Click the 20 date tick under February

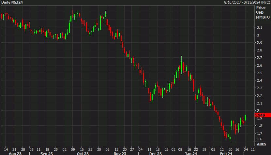click(x=230, y=149)
